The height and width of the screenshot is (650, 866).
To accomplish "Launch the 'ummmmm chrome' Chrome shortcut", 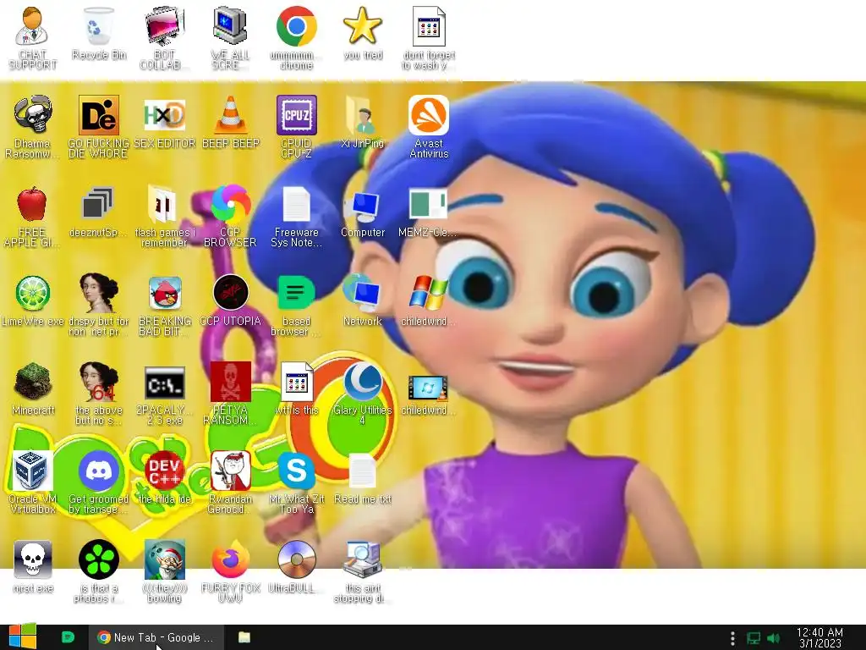I will point(297,37).
